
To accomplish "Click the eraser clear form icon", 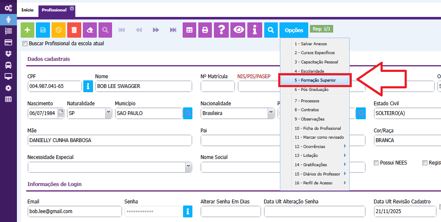I will coord(90,30).
